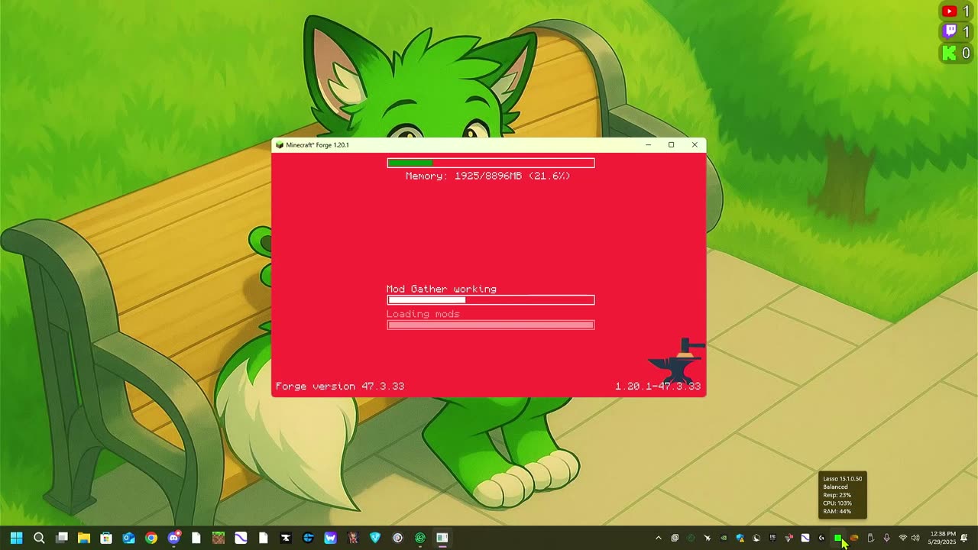The width and height of the screenshot is (978, 550).
Task: Open the green circular app on taskbar
Action: (x=420, y=538)
